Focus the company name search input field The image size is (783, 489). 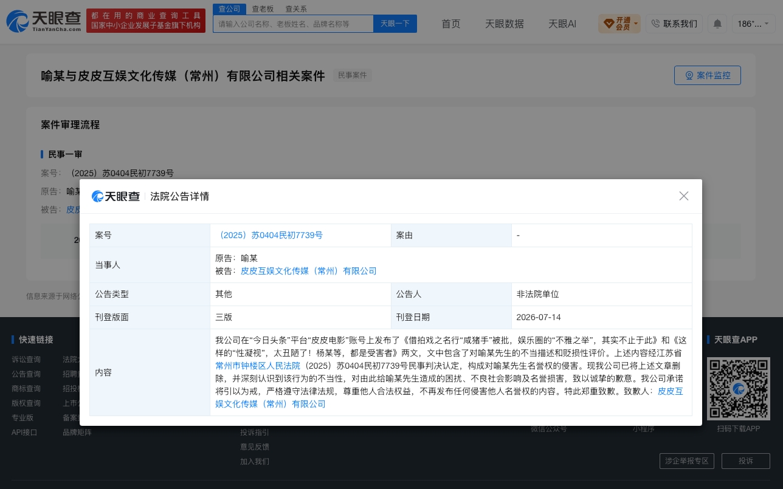pyautogui.click(x=293, y=24)
